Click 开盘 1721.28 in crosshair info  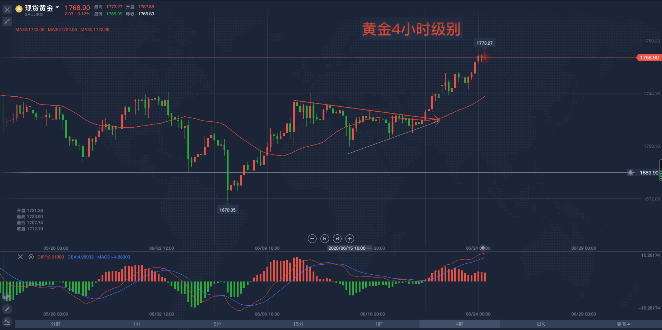click(x=30, y=210)
